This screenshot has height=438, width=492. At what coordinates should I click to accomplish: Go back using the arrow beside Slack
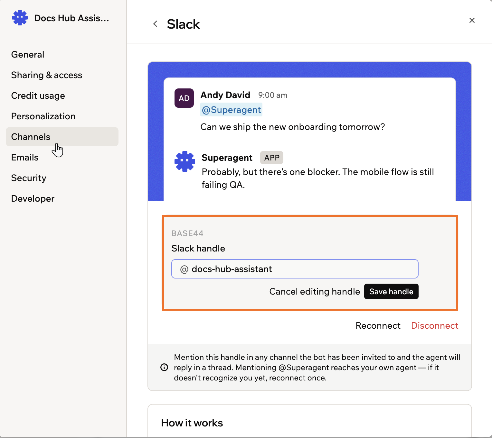point(155,24)
